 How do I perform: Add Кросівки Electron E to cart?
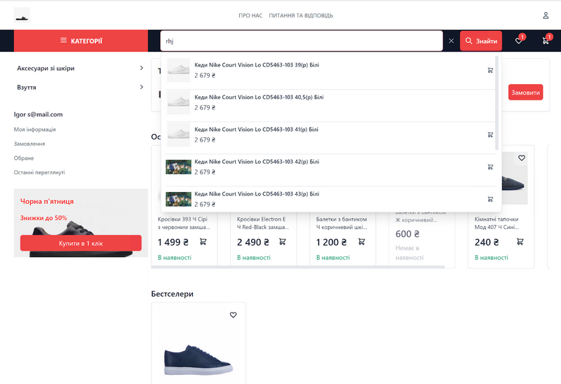[x=283, y=242]
